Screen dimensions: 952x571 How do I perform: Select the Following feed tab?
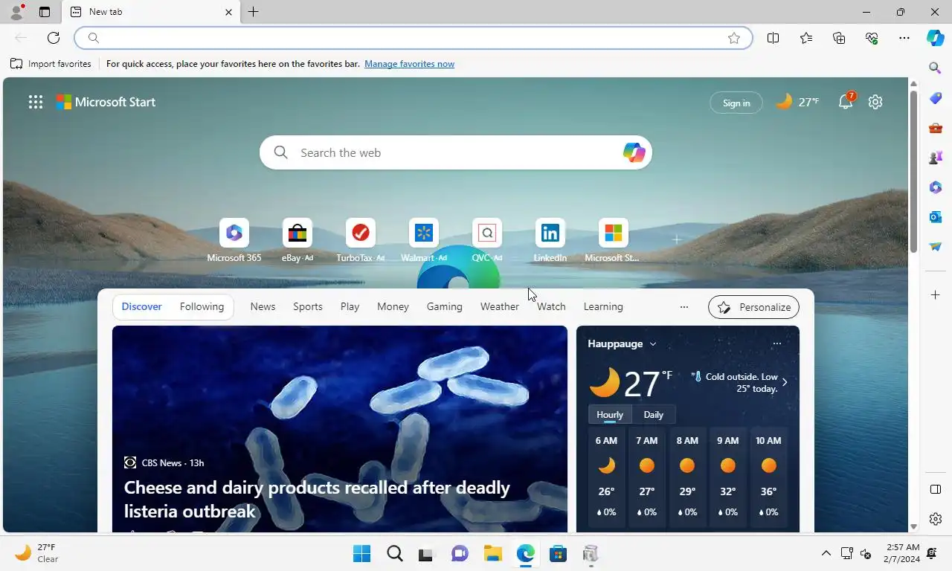tap(202, 306)
